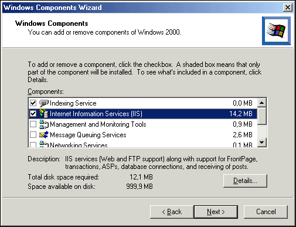Uncheck the Indexing Service checkbox
This screenshot has width=296, height=227.
(33, 103)
